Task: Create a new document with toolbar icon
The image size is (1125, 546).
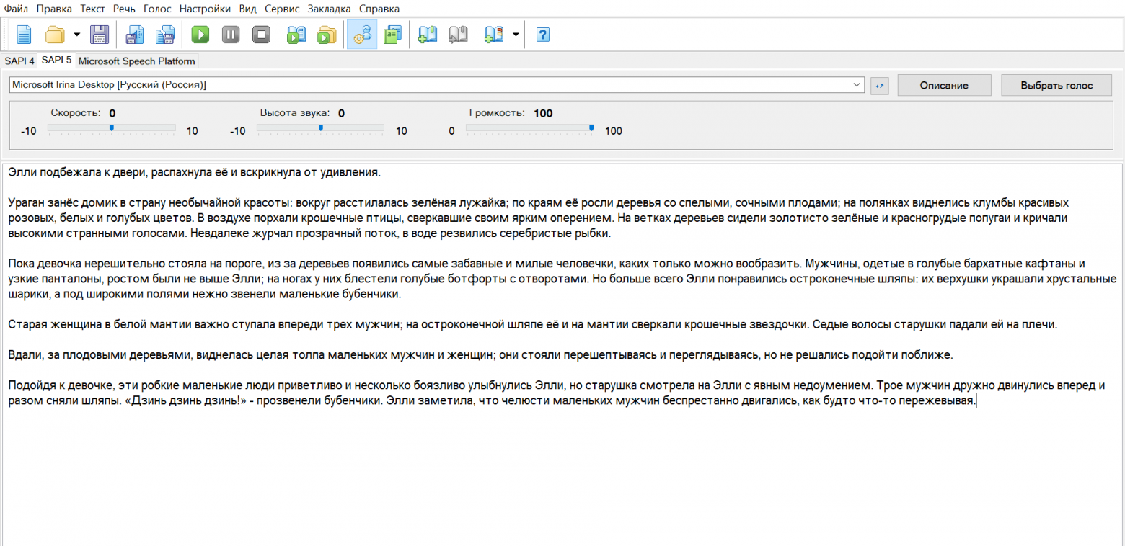Action: click(x=24, y=35)
